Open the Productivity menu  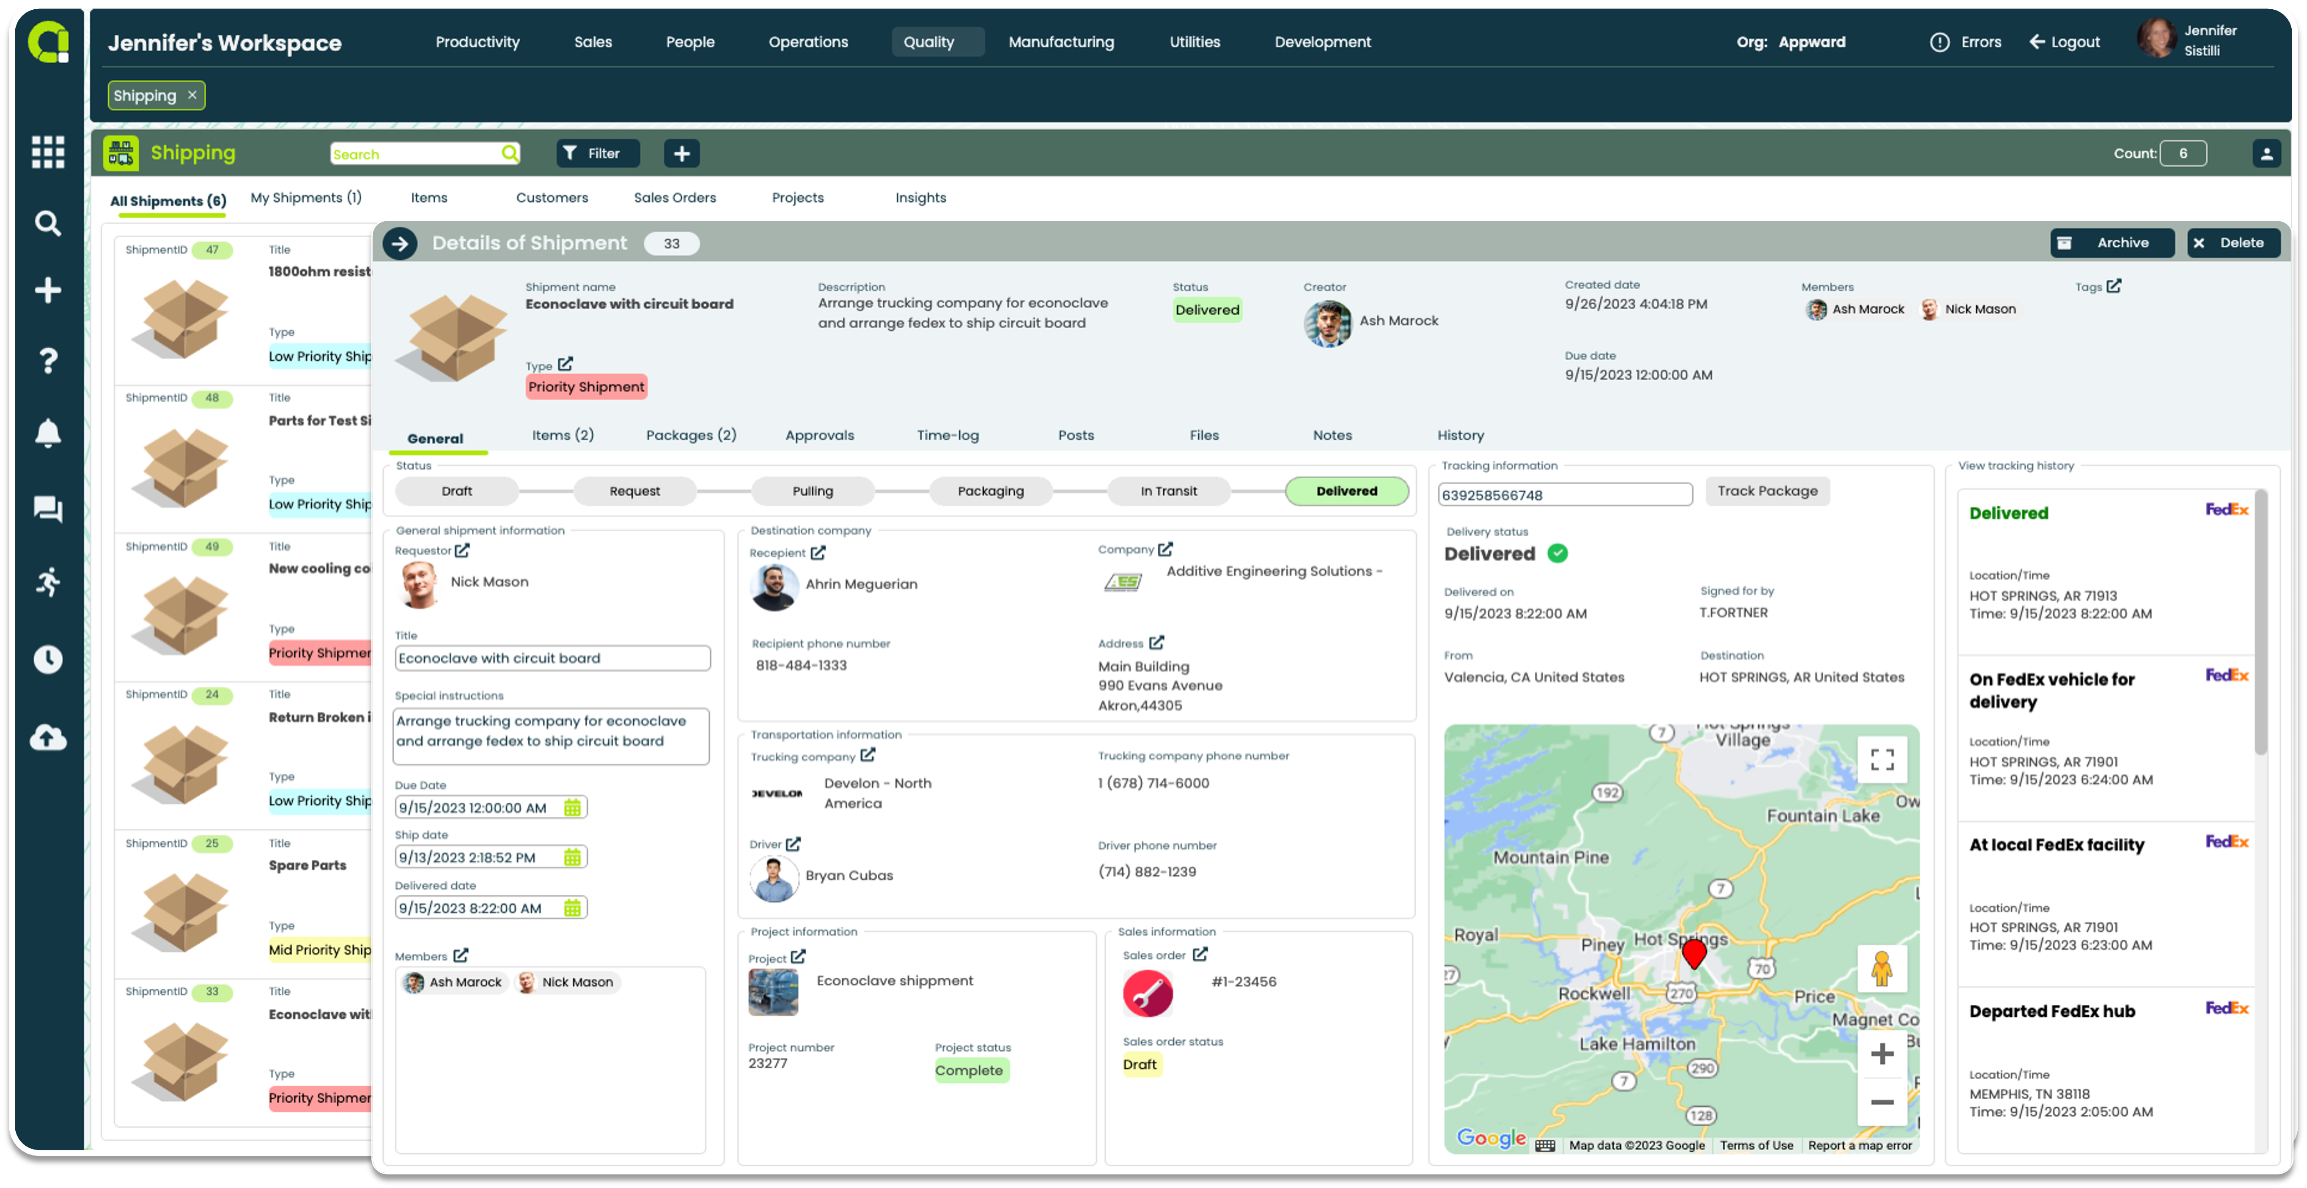[477, 42]
